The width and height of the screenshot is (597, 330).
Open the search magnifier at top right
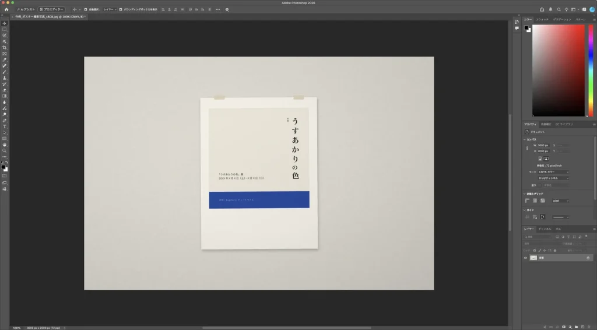tap(559, 9)
